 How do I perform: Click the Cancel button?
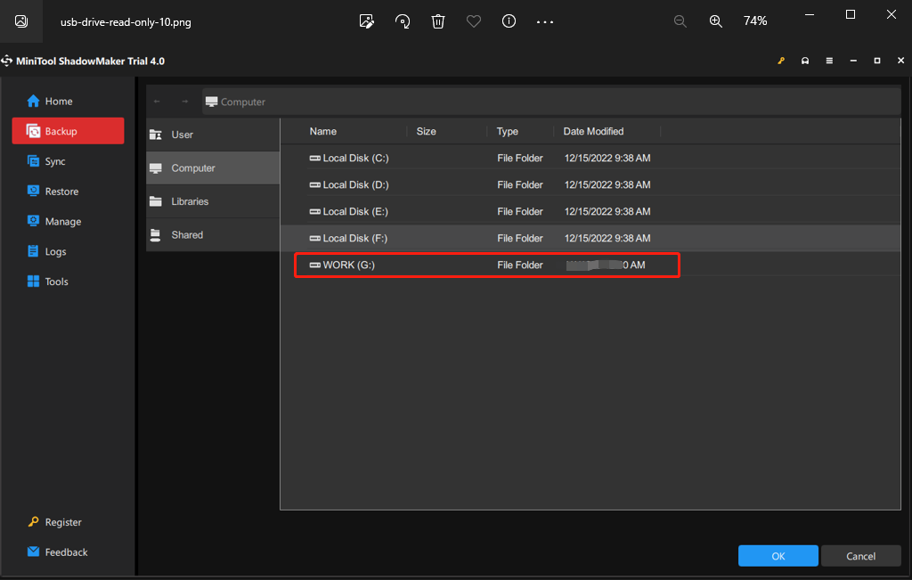[861, 556]
